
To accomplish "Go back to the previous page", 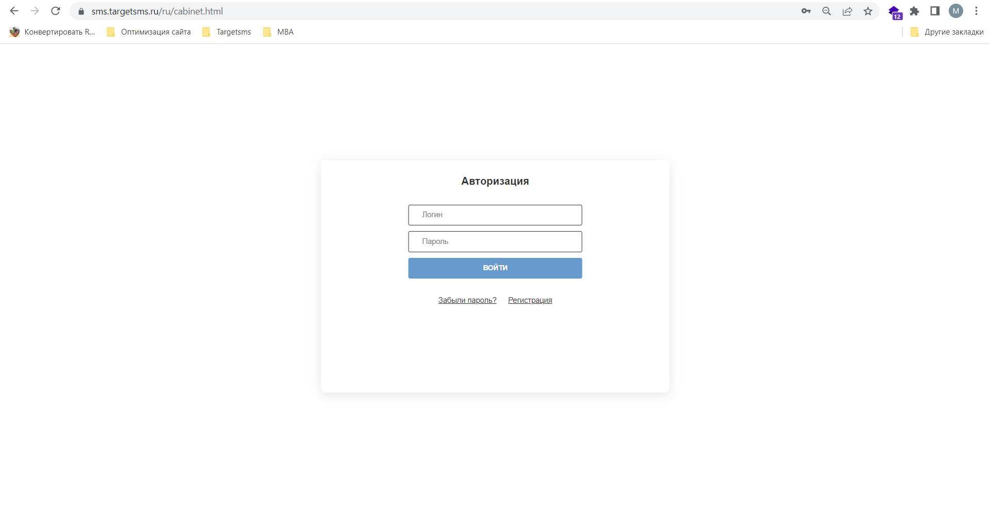I will click(14, 11).
